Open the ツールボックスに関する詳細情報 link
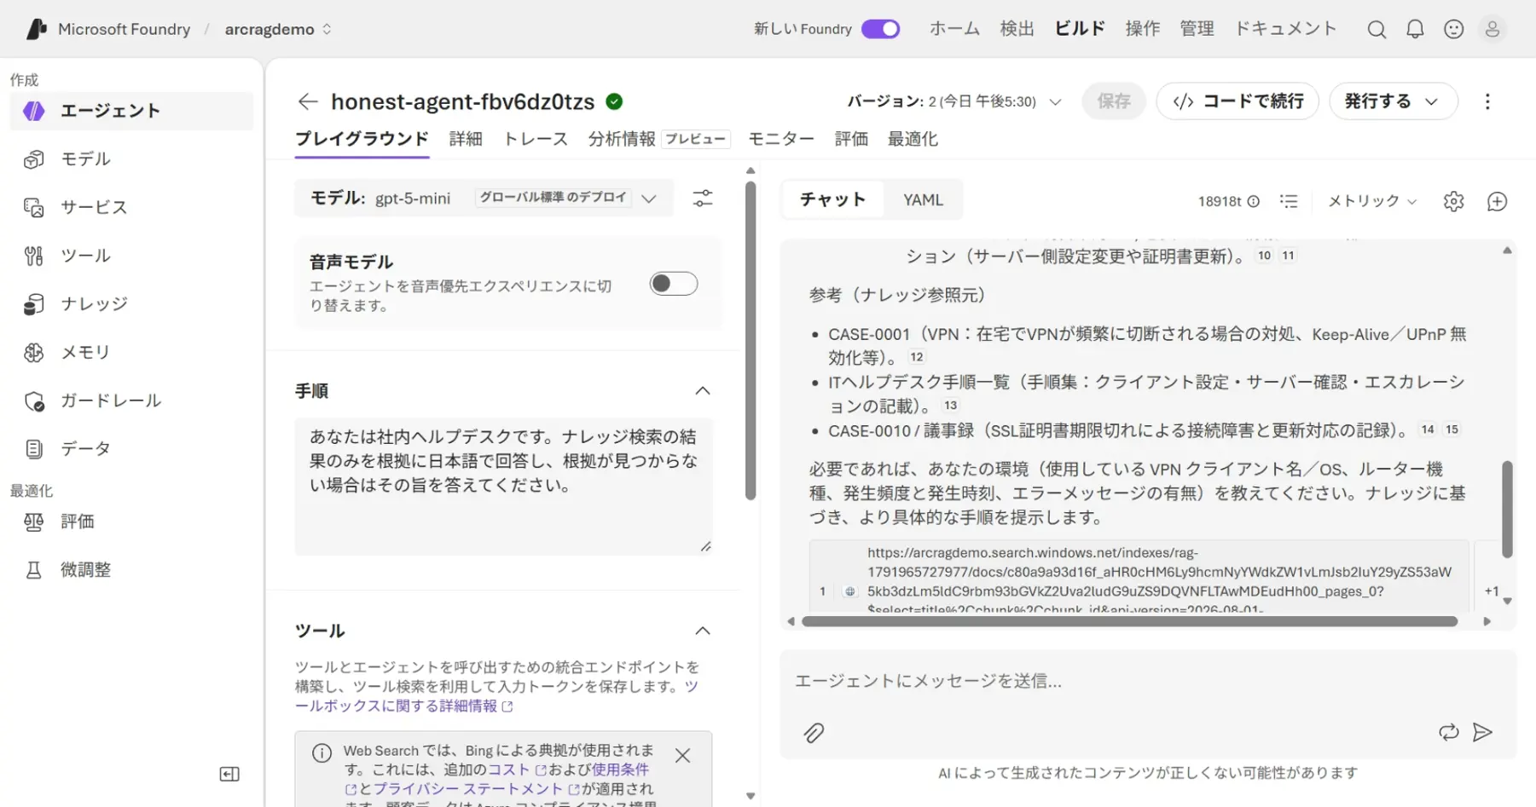Screen dimensions: 1536x807 pyautogui.click(x=496, y=696)
